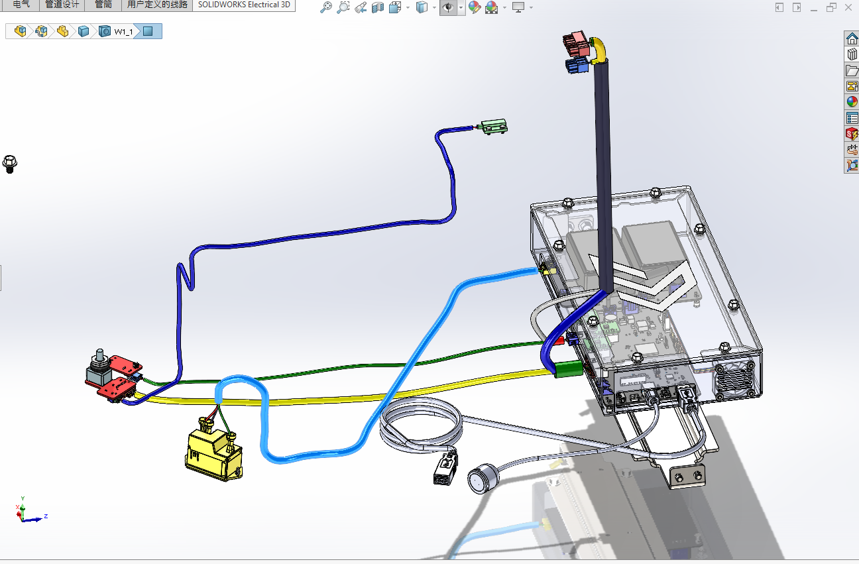The height and width of the screenshot is (564, 859).
Task: Switch to the 管道设计 tab
Action: pos(62,5)
